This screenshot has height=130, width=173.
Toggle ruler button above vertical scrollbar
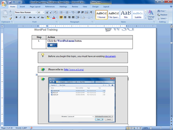click(x=171, y=26)
